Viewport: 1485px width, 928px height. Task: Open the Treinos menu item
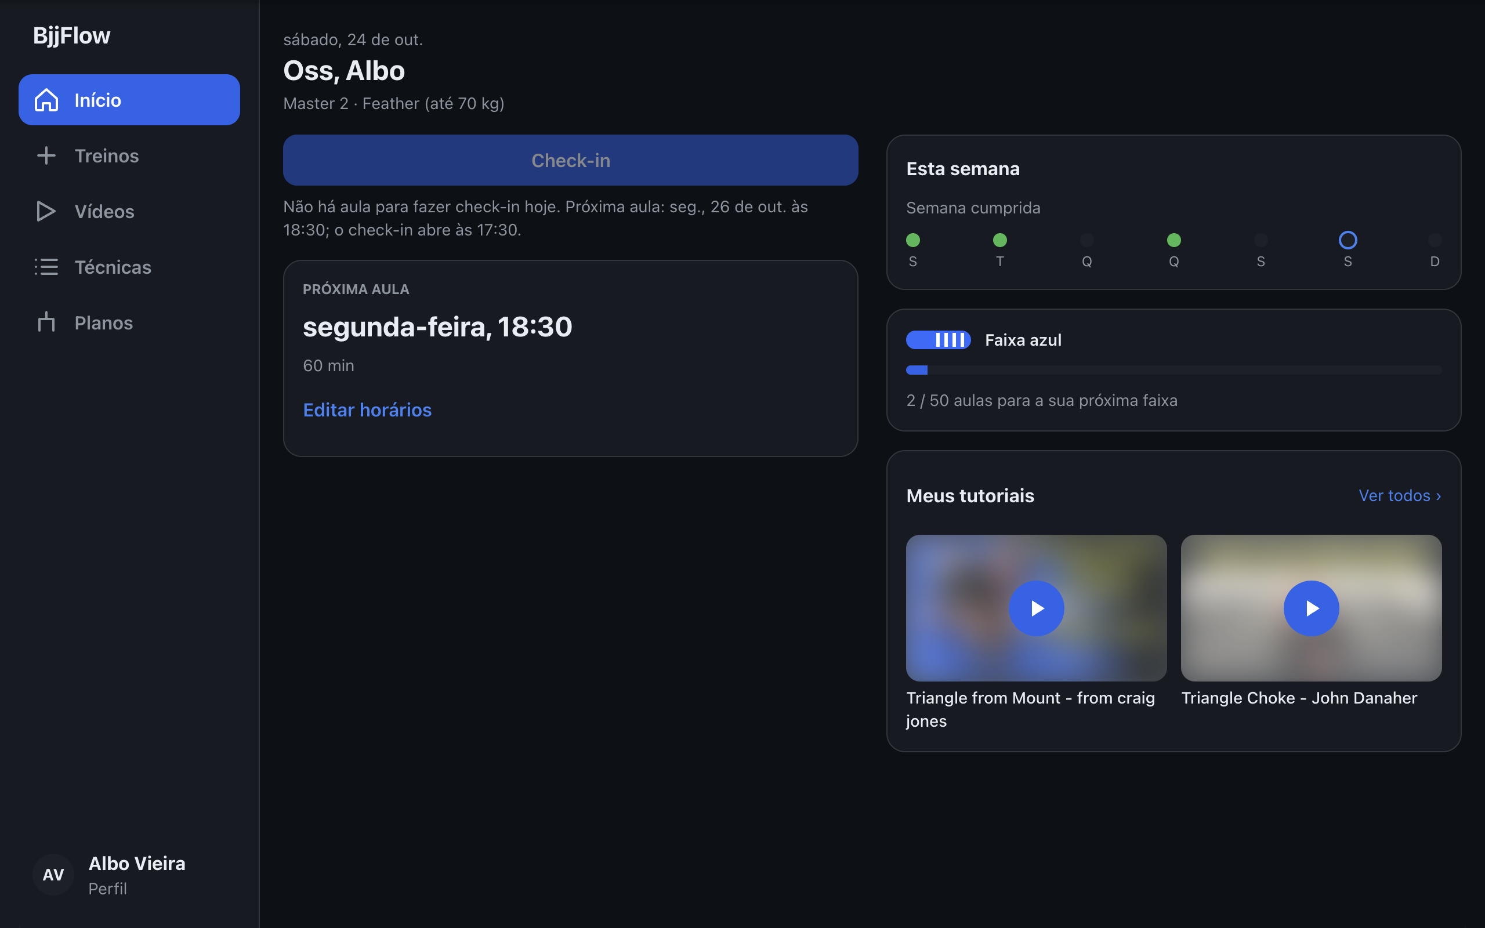(x=129, y=156)
